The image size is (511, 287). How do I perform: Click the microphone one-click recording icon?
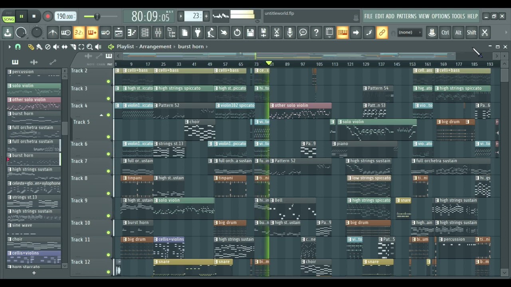290,33
